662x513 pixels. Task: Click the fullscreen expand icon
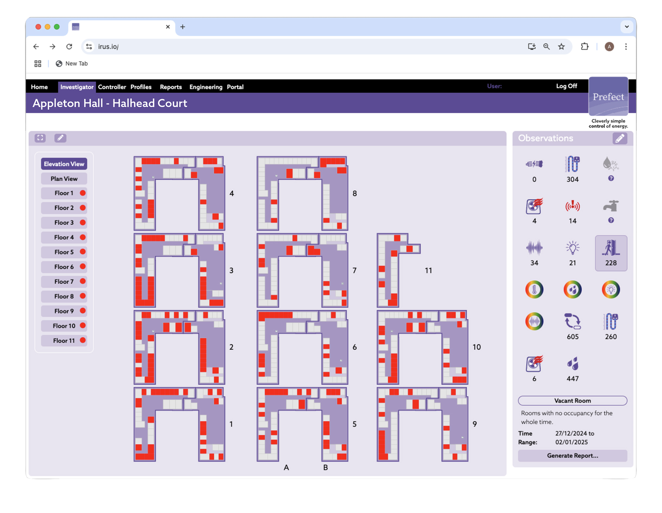tap(40, 138)
